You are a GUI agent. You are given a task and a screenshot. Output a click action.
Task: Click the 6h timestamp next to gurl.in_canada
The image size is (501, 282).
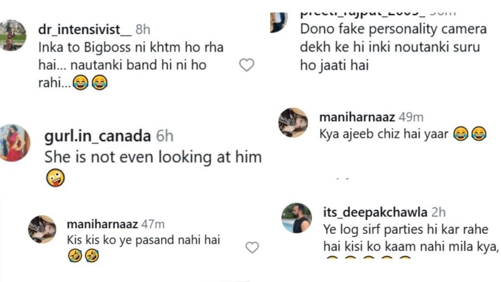[x=164, y=136]
